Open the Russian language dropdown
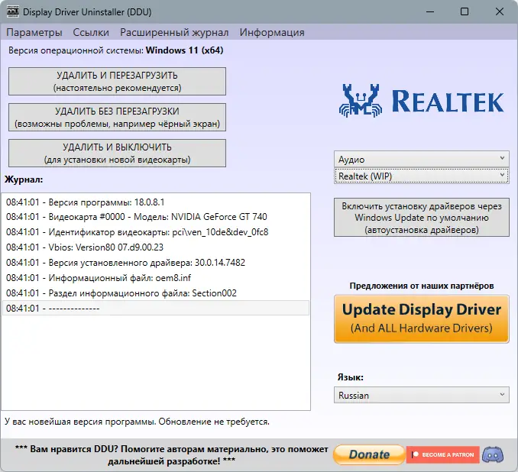 (x=422, y=395)
